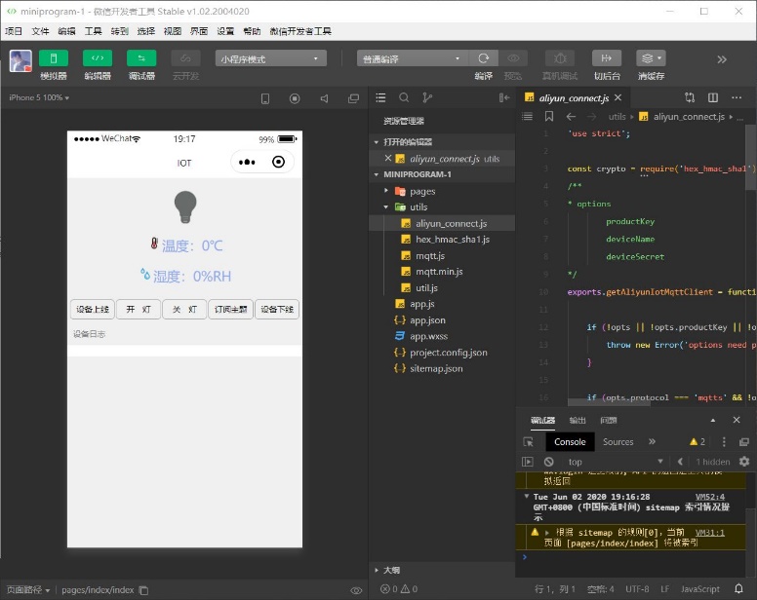
Task: Open the 工具 menu in the menu bar
Action: pos(93,31)
